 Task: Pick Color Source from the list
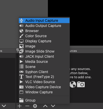[44, 36]
